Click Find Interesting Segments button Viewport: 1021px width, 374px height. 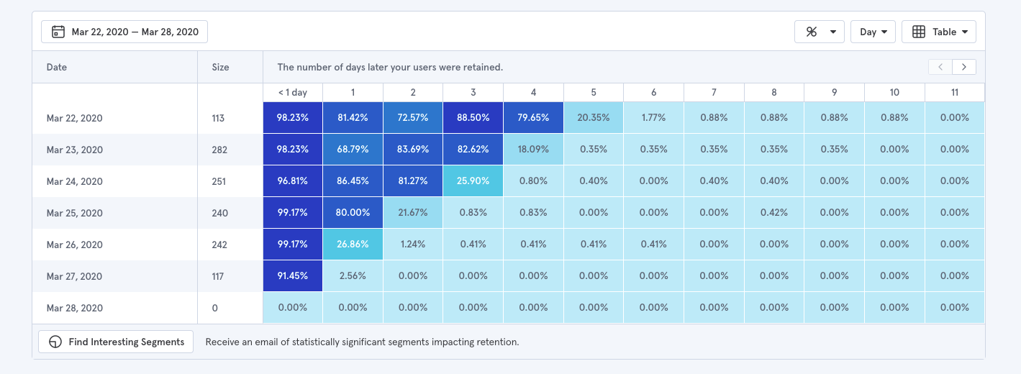tap(117, 342)
